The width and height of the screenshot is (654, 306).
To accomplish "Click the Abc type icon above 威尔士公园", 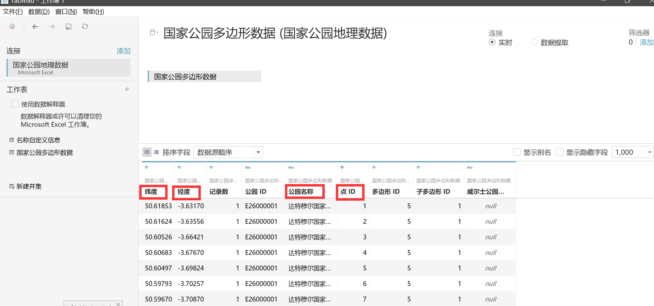I will tap(470, 168).
